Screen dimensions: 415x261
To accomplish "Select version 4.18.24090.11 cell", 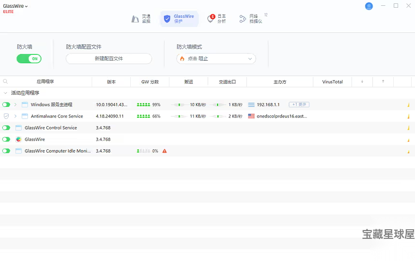I will pyautogui.click(x=110, y=116).
